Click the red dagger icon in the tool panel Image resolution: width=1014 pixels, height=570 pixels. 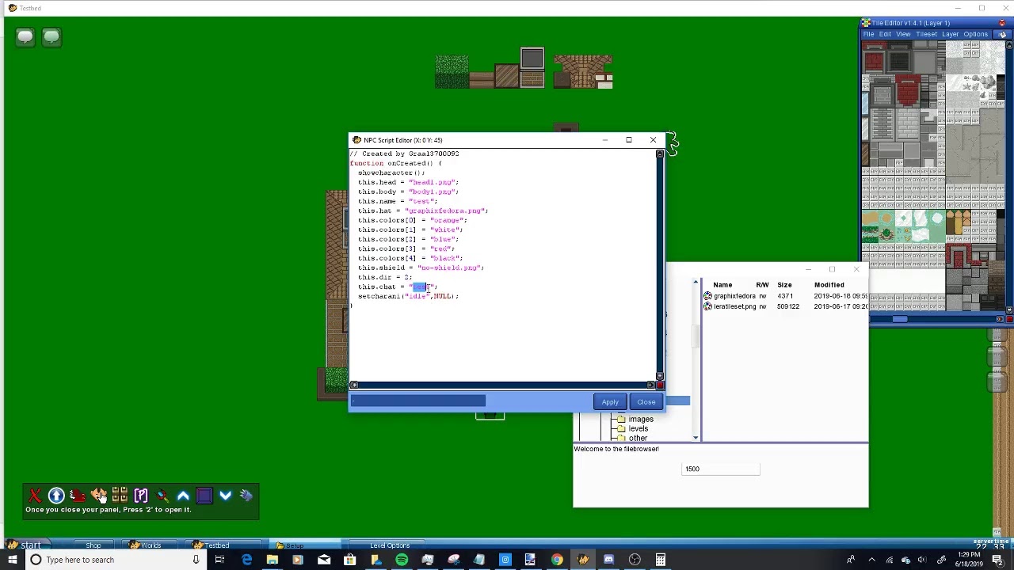(x=162, y=496)
